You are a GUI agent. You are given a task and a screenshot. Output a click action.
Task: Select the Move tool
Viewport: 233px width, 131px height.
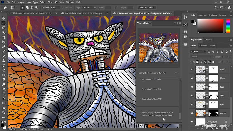[x=4, y=18]
